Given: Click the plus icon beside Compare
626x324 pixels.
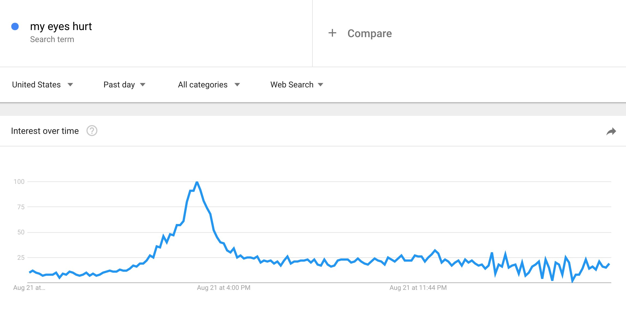Looking at the screenshot, I should (x=332, y=33).
